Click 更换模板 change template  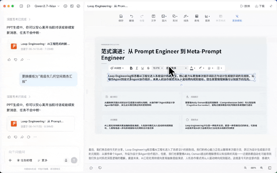tap(237, 18)
